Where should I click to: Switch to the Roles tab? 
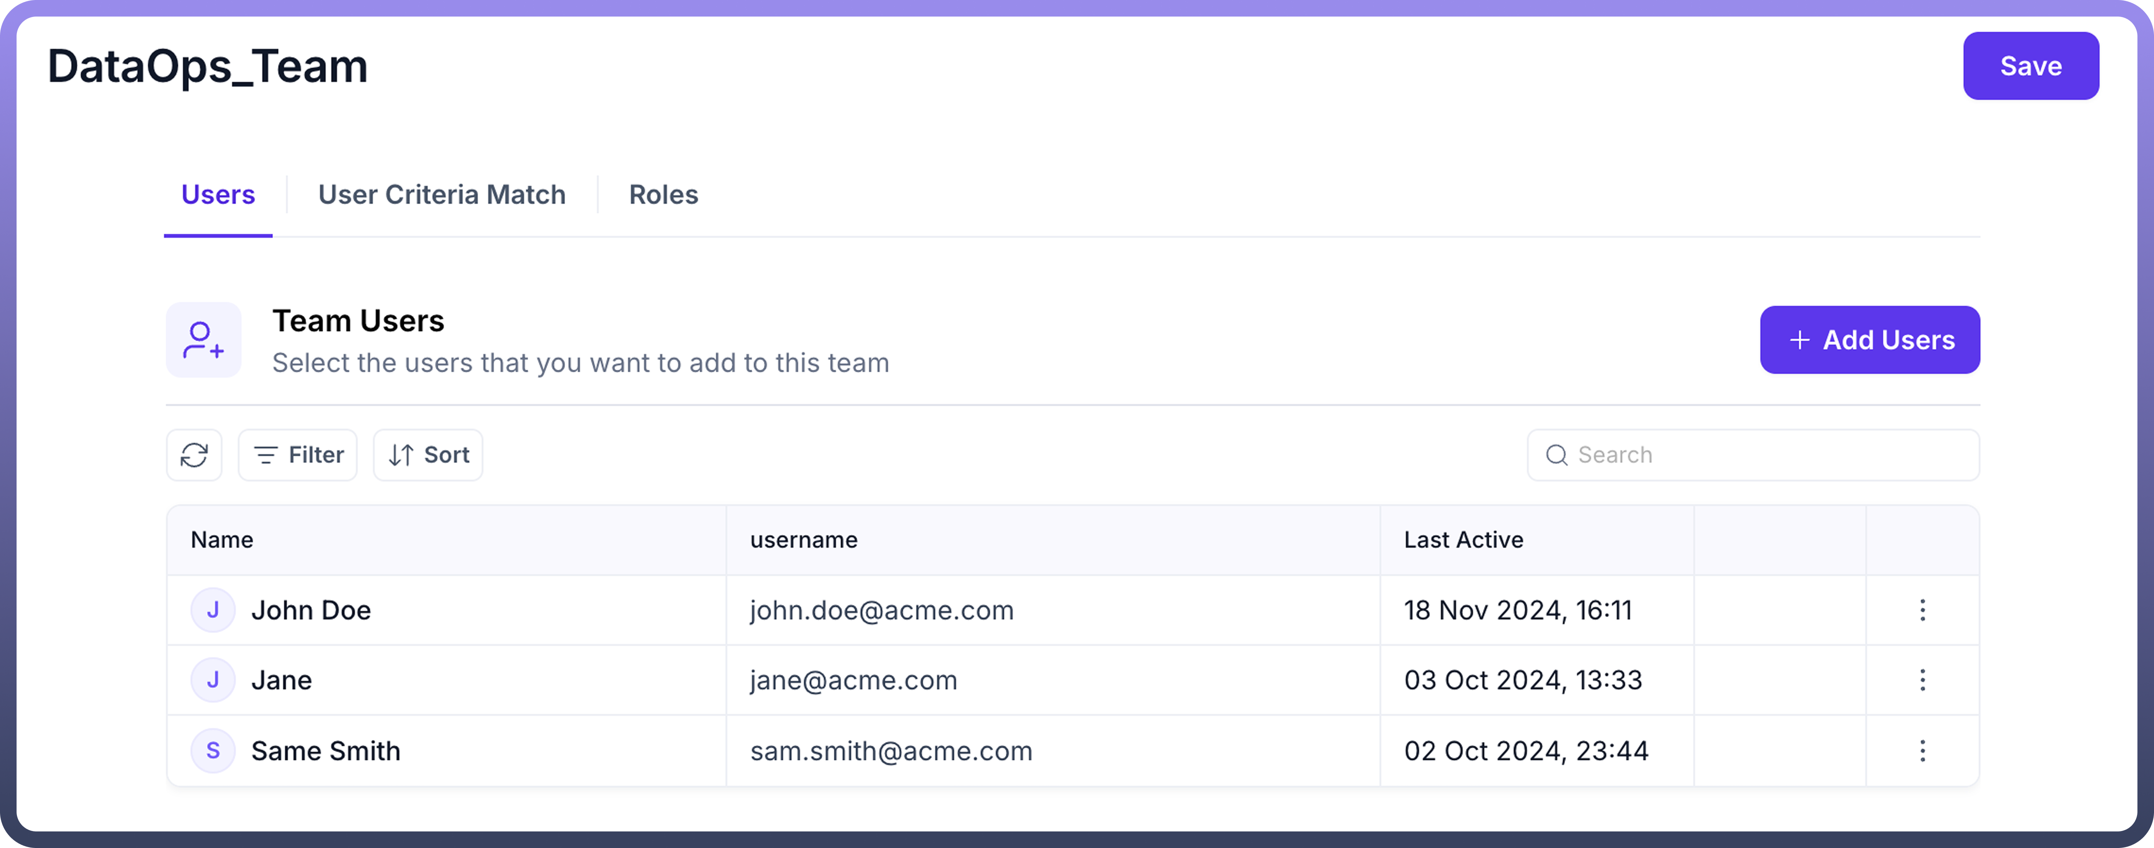point(663,195)
